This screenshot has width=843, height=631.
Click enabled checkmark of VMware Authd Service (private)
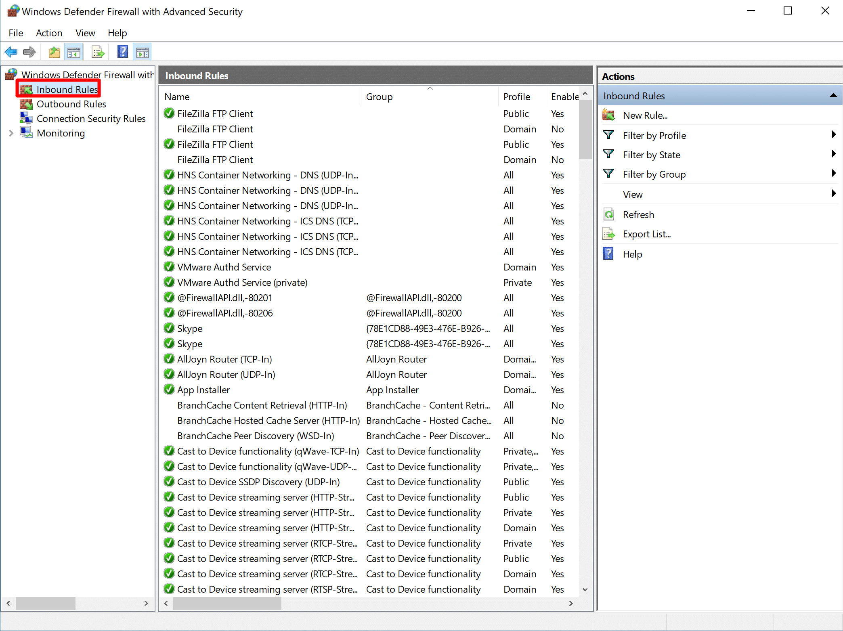(169, 282)
